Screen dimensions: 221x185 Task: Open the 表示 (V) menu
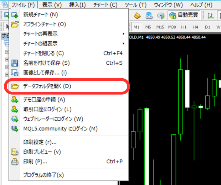coord(52,5)
